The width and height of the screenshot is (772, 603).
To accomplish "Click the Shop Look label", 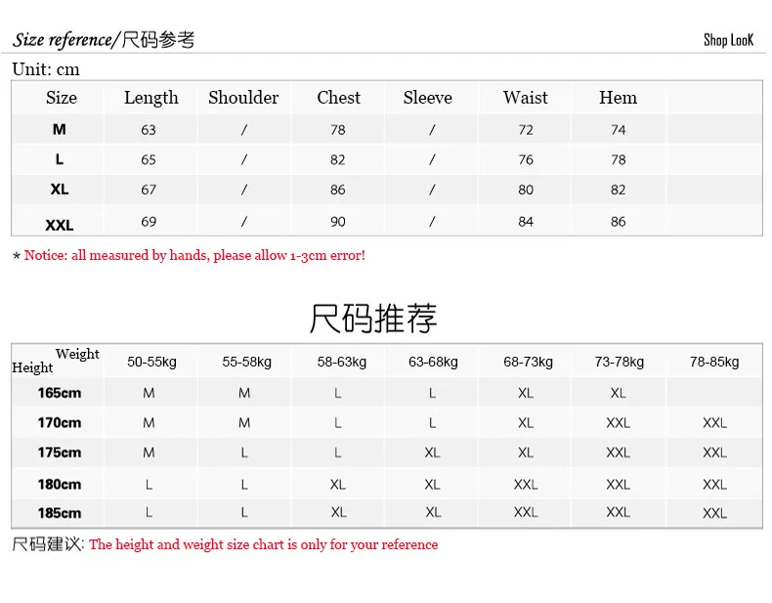I will coord(728,40).
